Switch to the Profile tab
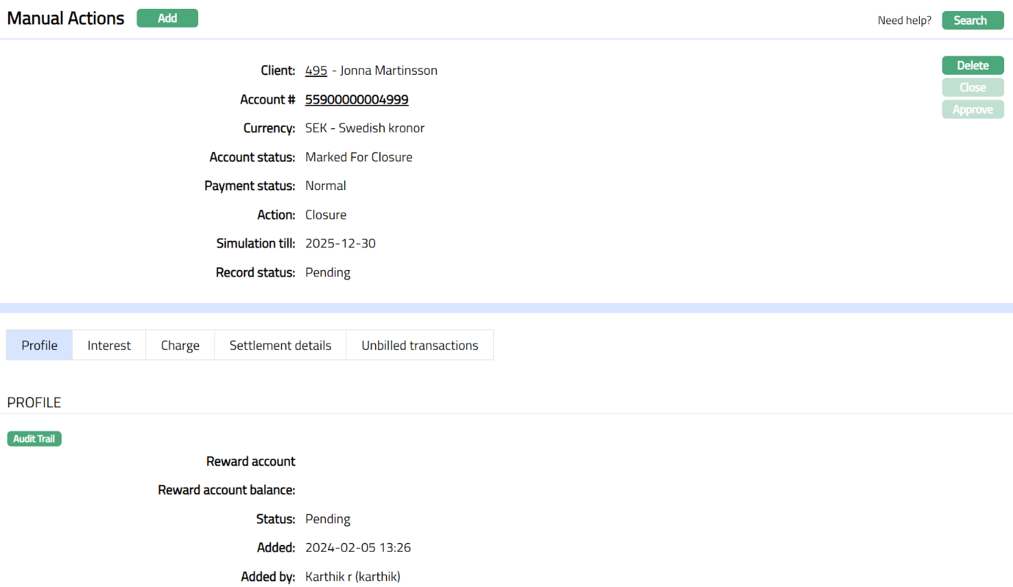The width and height of the screenshot is (1013, 587). click(40, 346)
